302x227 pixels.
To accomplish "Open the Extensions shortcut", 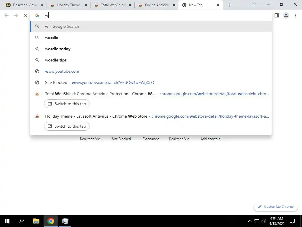I will point(151,139).
